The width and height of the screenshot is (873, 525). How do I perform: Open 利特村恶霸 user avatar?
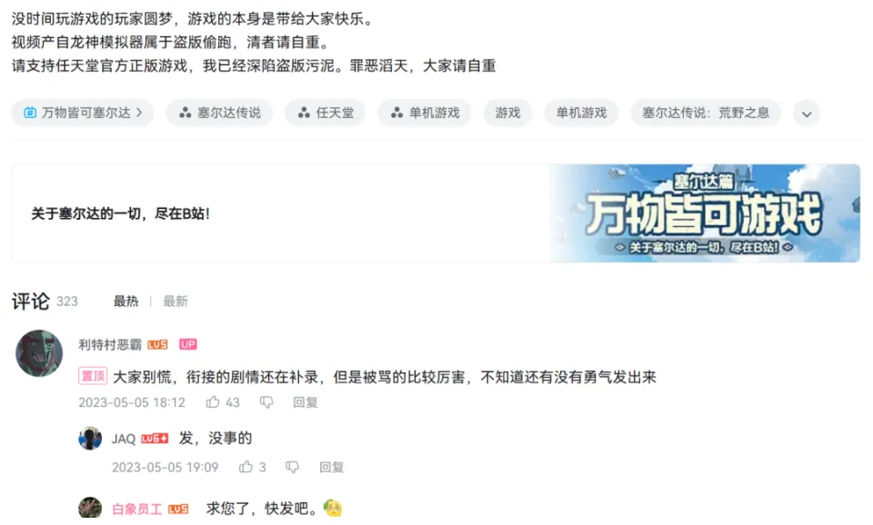pos(39,353)
